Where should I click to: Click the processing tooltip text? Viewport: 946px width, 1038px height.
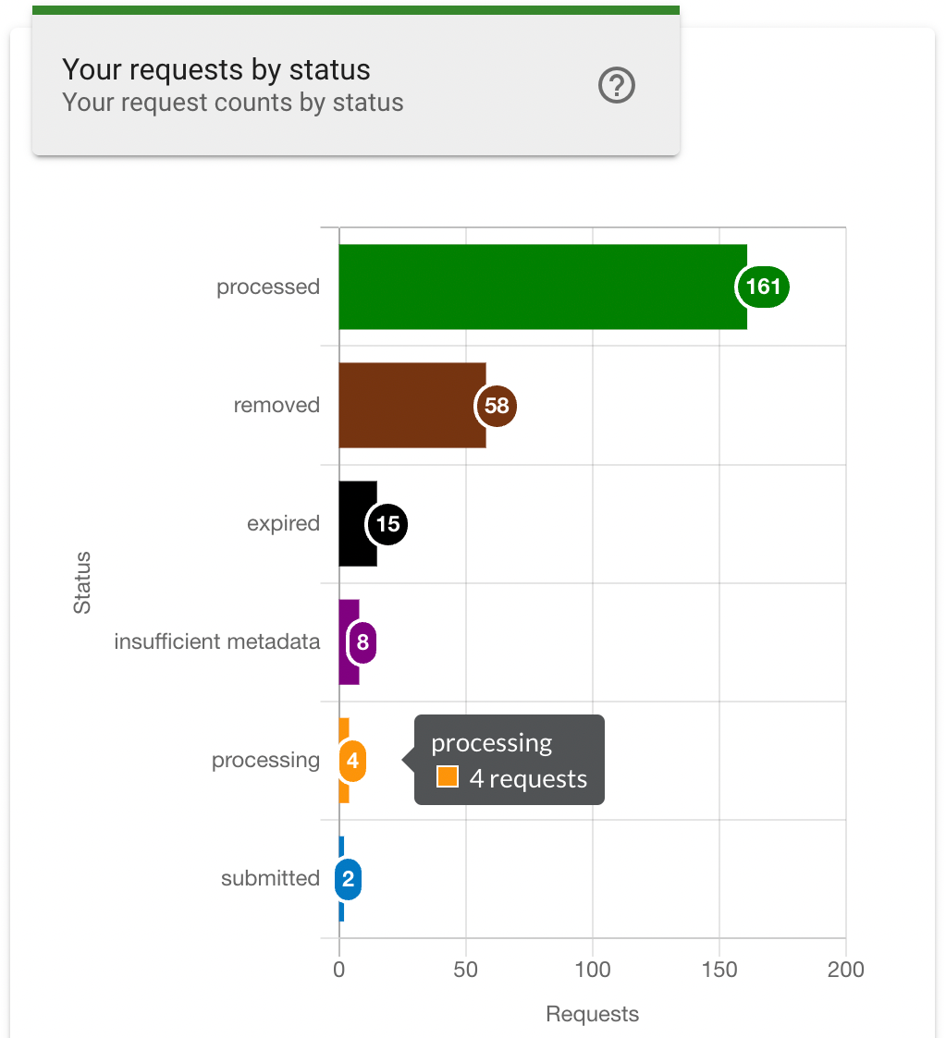492,742
